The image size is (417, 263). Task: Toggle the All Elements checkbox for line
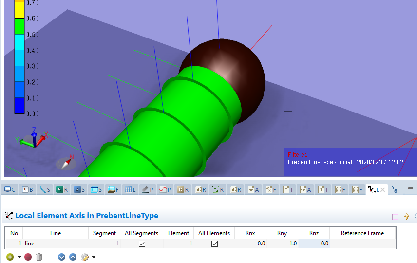click(214, 244)
